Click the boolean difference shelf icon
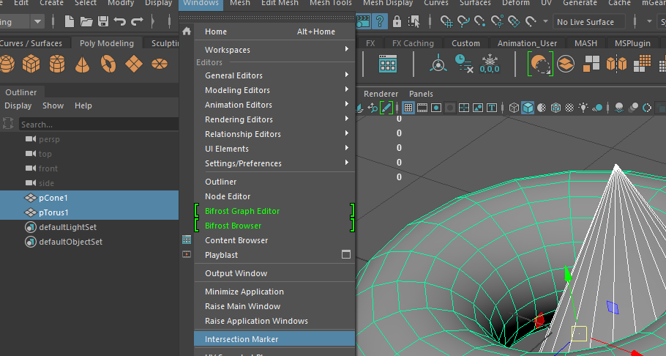 tap(540, 64)
